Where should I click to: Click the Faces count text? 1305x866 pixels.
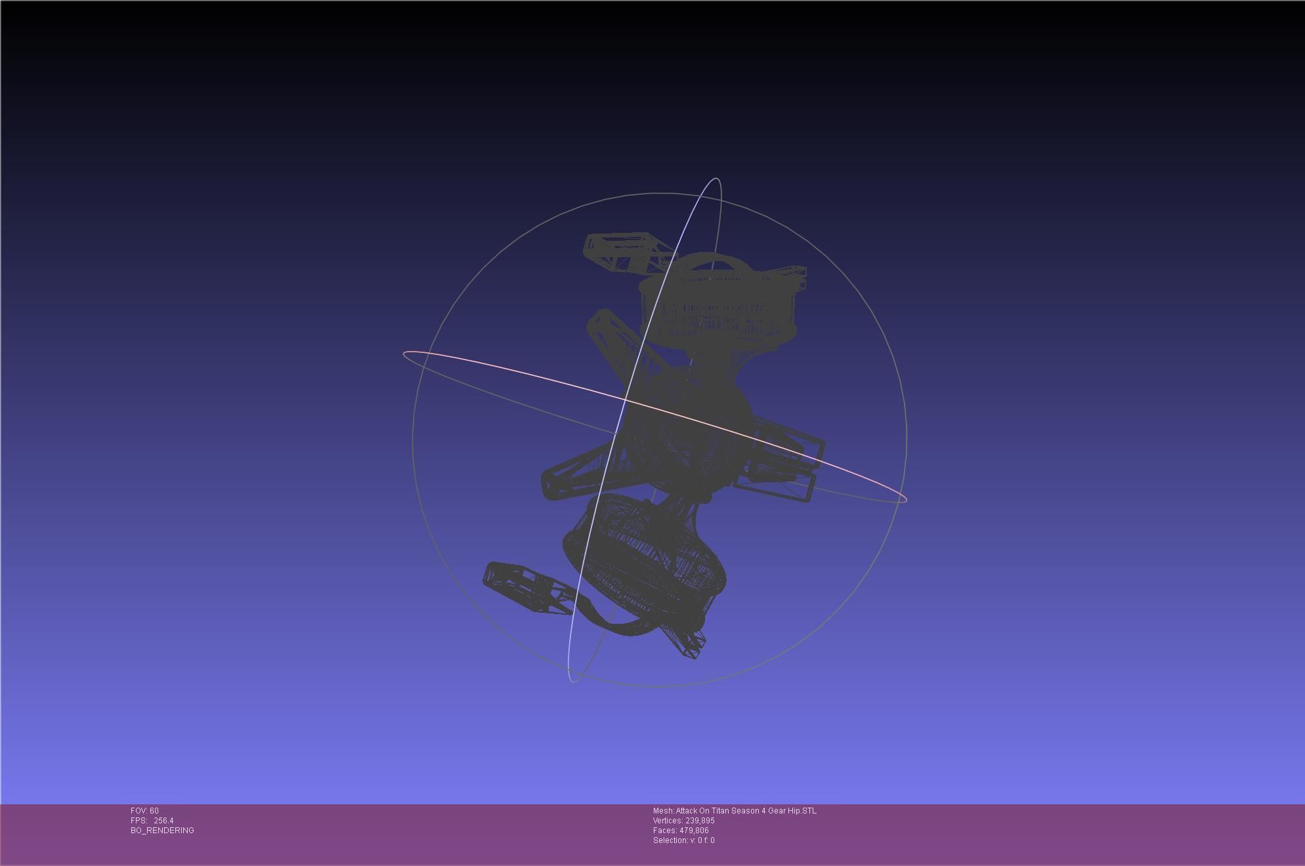pyautogui.click(x=680, y=831)
